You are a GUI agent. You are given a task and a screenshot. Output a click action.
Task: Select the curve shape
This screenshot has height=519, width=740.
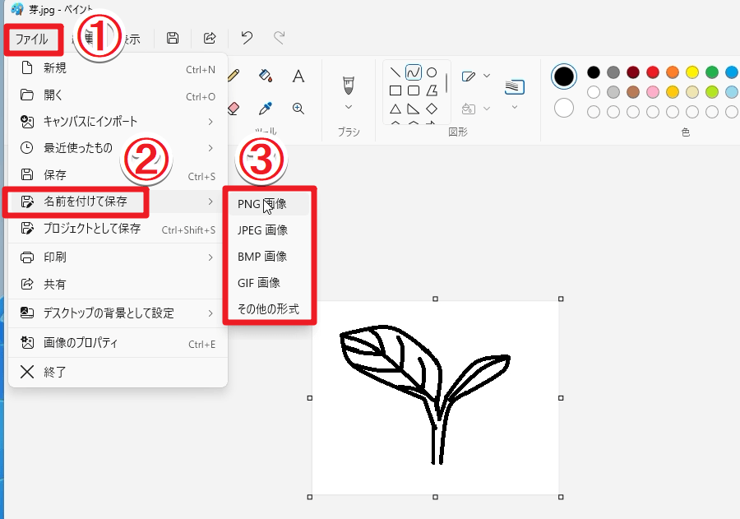point(414,72)
